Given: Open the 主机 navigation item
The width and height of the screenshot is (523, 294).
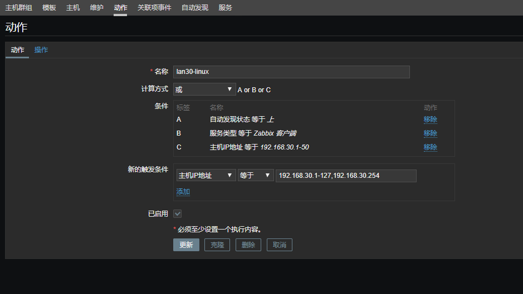Looking at the screenshot, I should (73, 8).
